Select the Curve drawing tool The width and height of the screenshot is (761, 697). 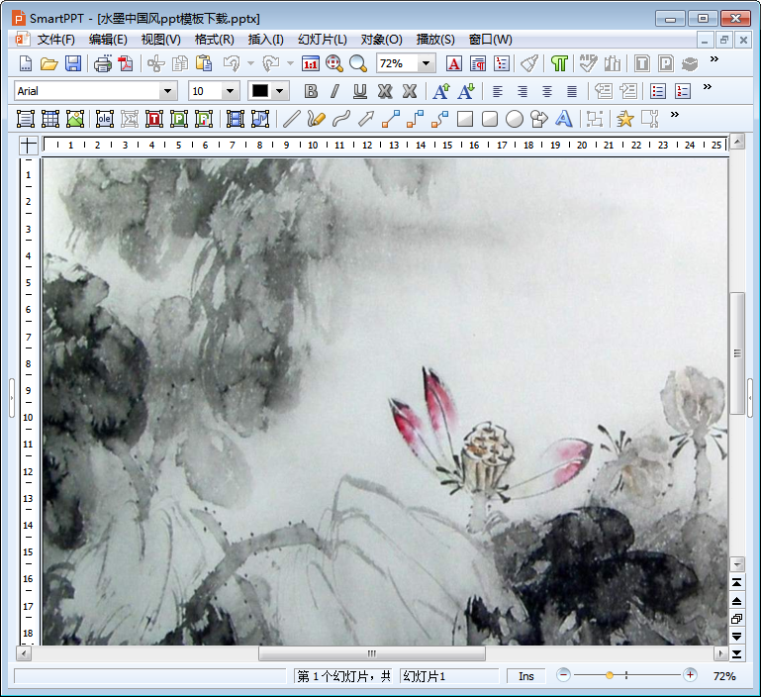point(341,119)
